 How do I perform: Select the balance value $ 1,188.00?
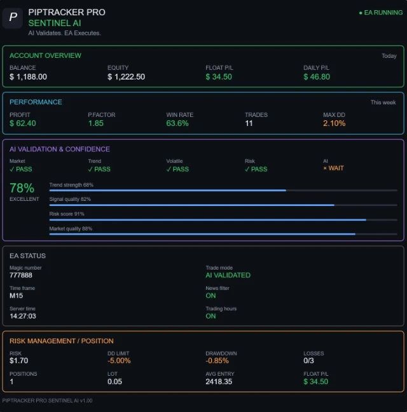(29, 77)
